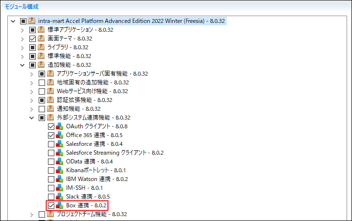Click the OData 連携 module icon

(x=60, y=161)
